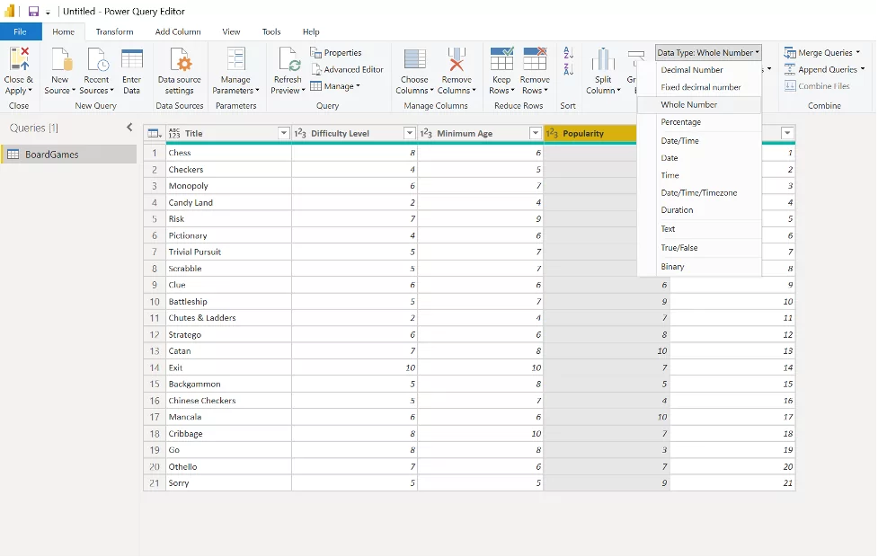Select Percentage data type

tap(700, 122)
